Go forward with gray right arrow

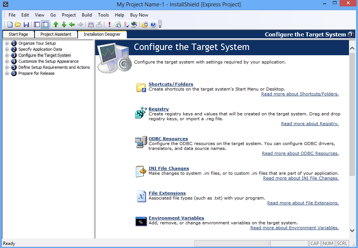pos(80,24)
